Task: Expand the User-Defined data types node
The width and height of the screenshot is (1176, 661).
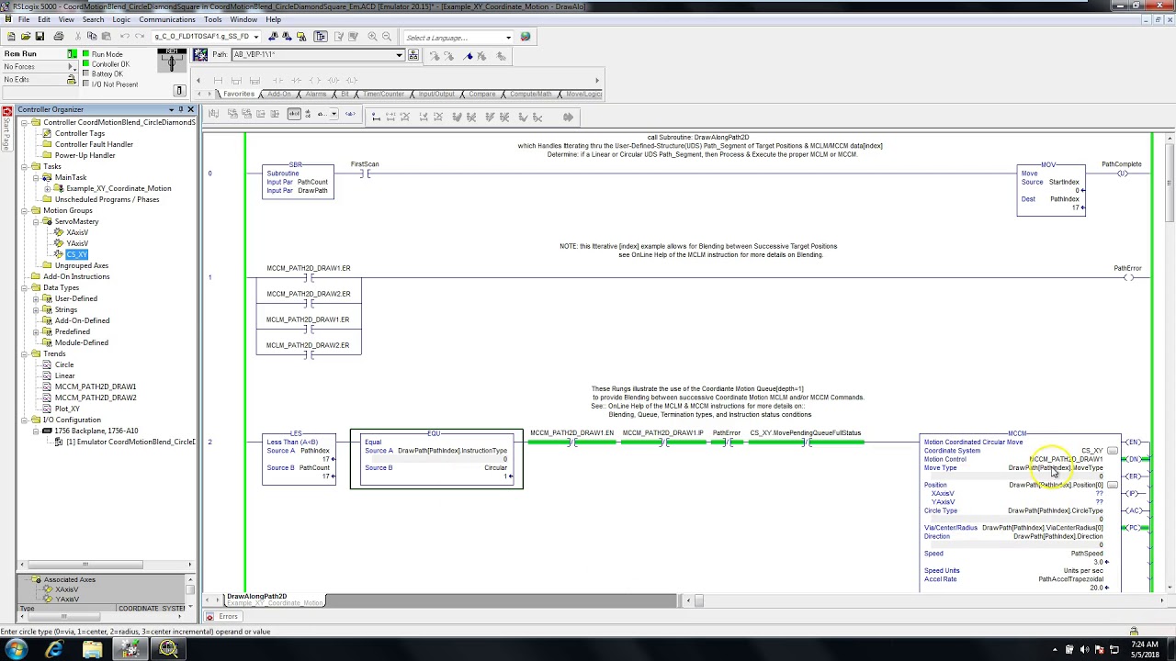Action: [36, 298]
